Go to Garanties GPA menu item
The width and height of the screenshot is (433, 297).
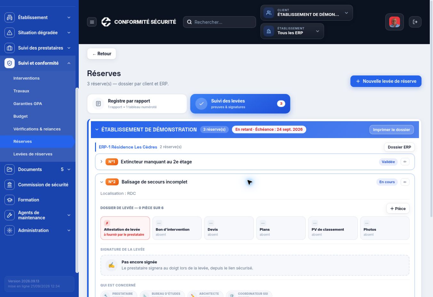(x=28, y=104)
